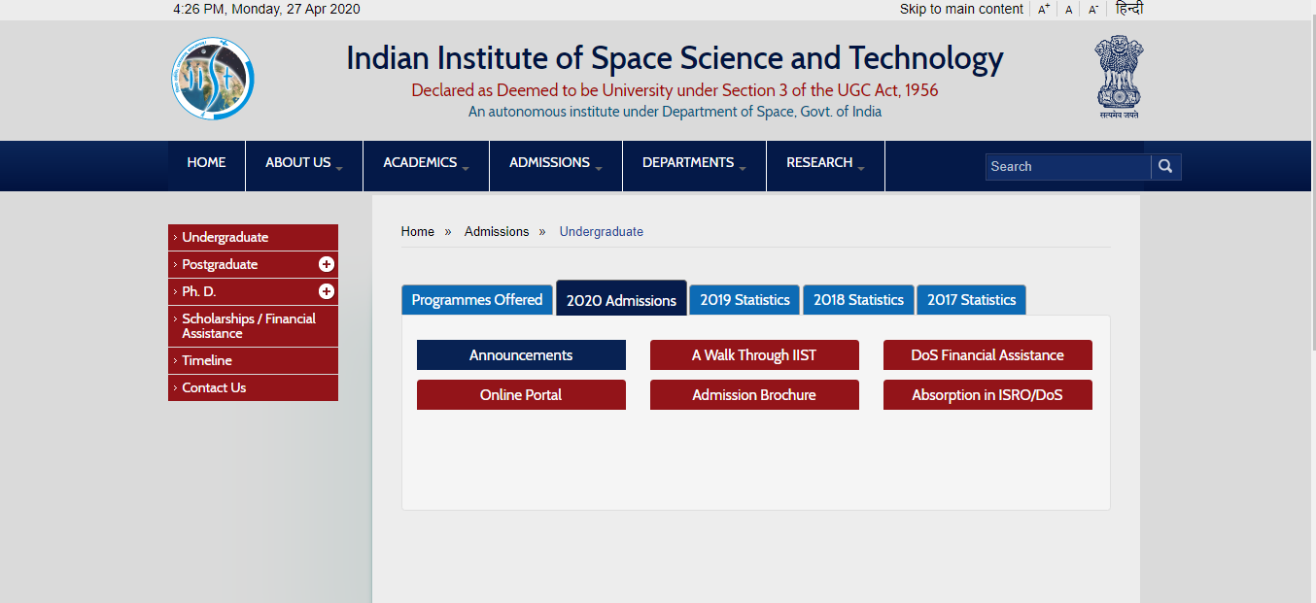Reset font size using the A icon

click(x=1068, y=9)
